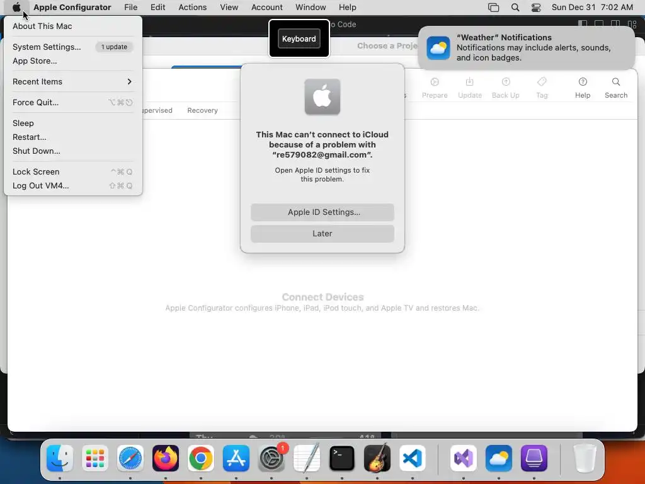Open Visual Studio Code from Dock

pos(412,458)
